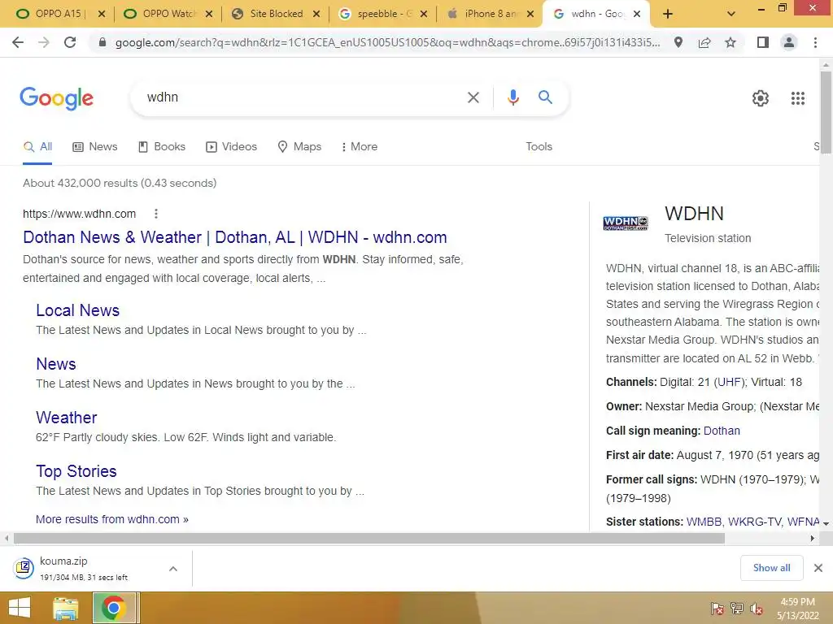Clear the search box text
This screenshot has width=833, height=624.
473,97
